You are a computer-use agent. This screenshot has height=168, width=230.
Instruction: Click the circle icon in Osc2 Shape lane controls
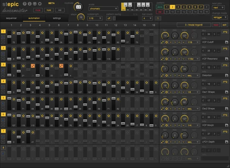166,109
